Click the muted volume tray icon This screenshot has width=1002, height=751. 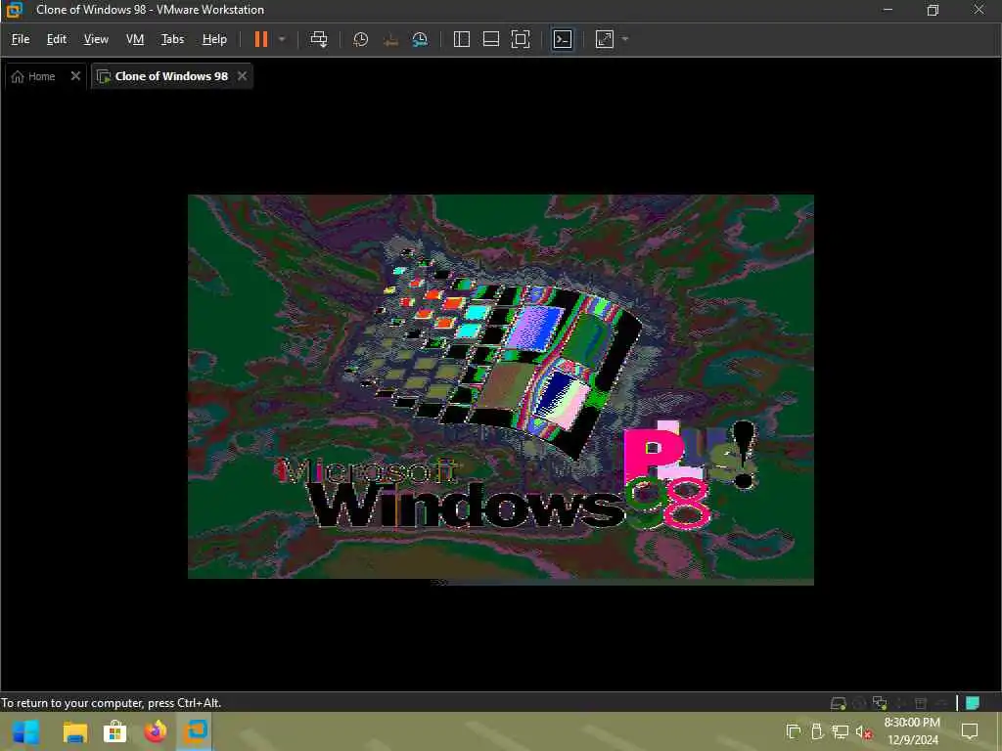(x=864, y=731)
